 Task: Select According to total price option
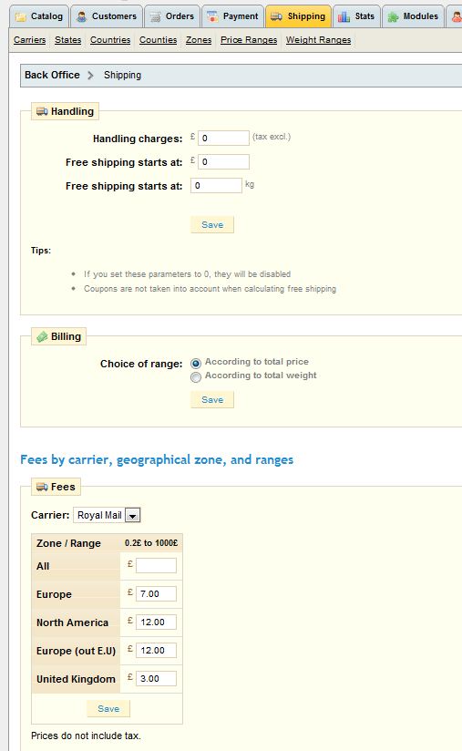(196, 363)
